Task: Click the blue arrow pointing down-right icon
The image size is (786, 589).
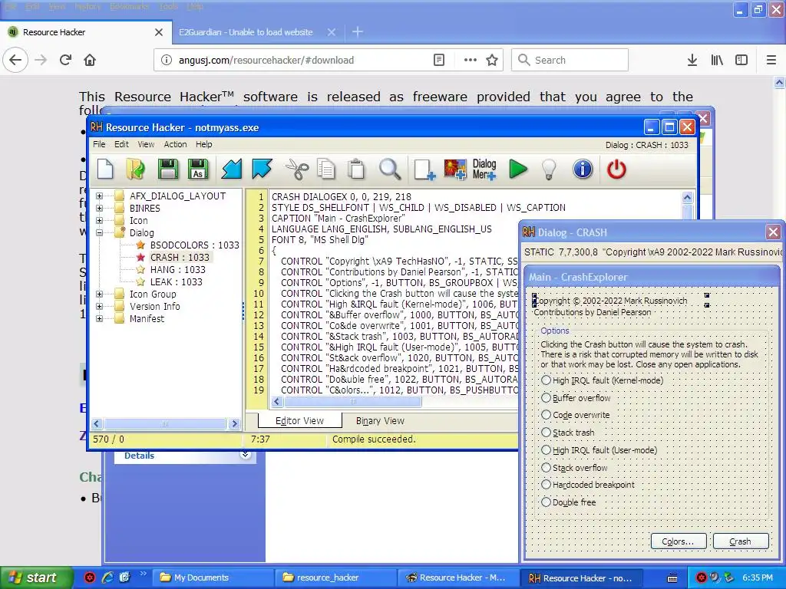Action: [263, 169]
